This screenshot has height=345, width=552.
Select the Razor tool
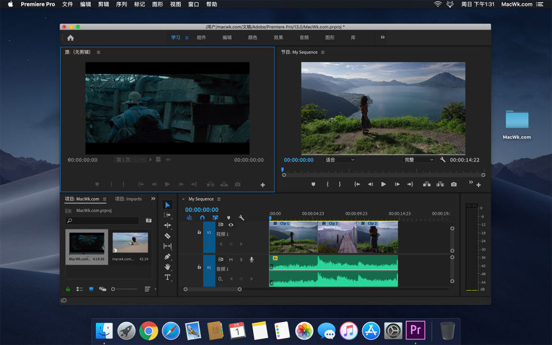coord(167,236)
